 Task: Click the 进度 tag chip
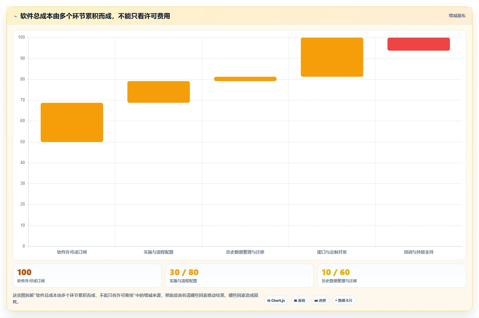(x=320, y=300)
